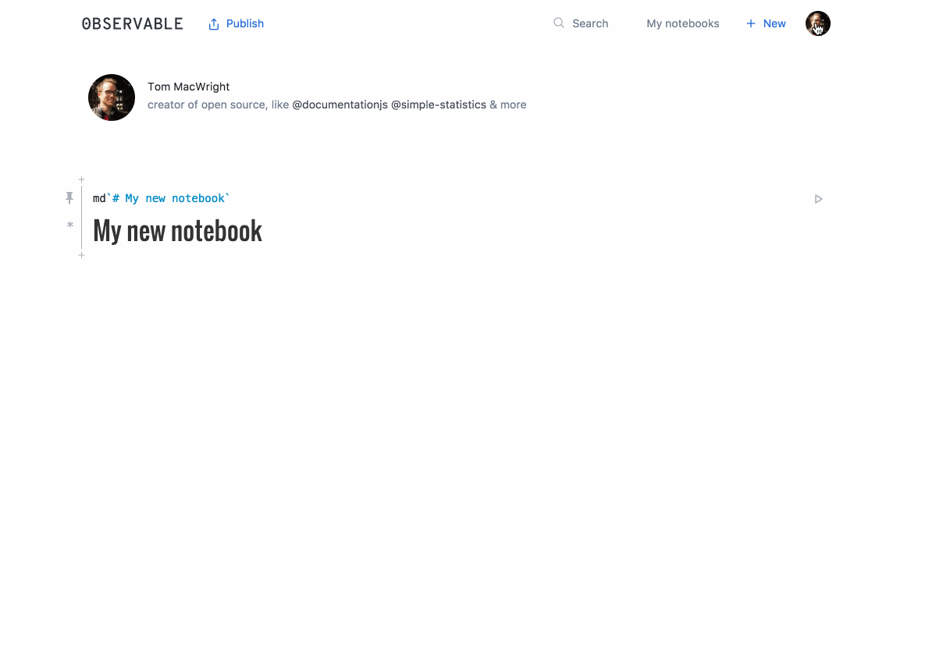Follow the @documentationjs link
Viewport: 943px width, 650px height.
pos(340,105)
